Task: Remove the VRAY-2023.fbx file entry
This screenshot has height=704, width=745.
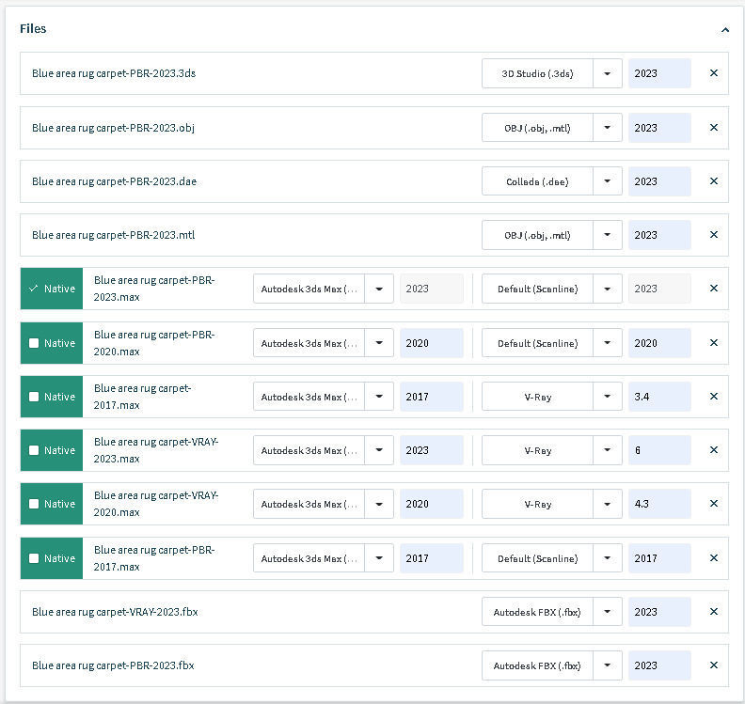Action: [713, 612]
